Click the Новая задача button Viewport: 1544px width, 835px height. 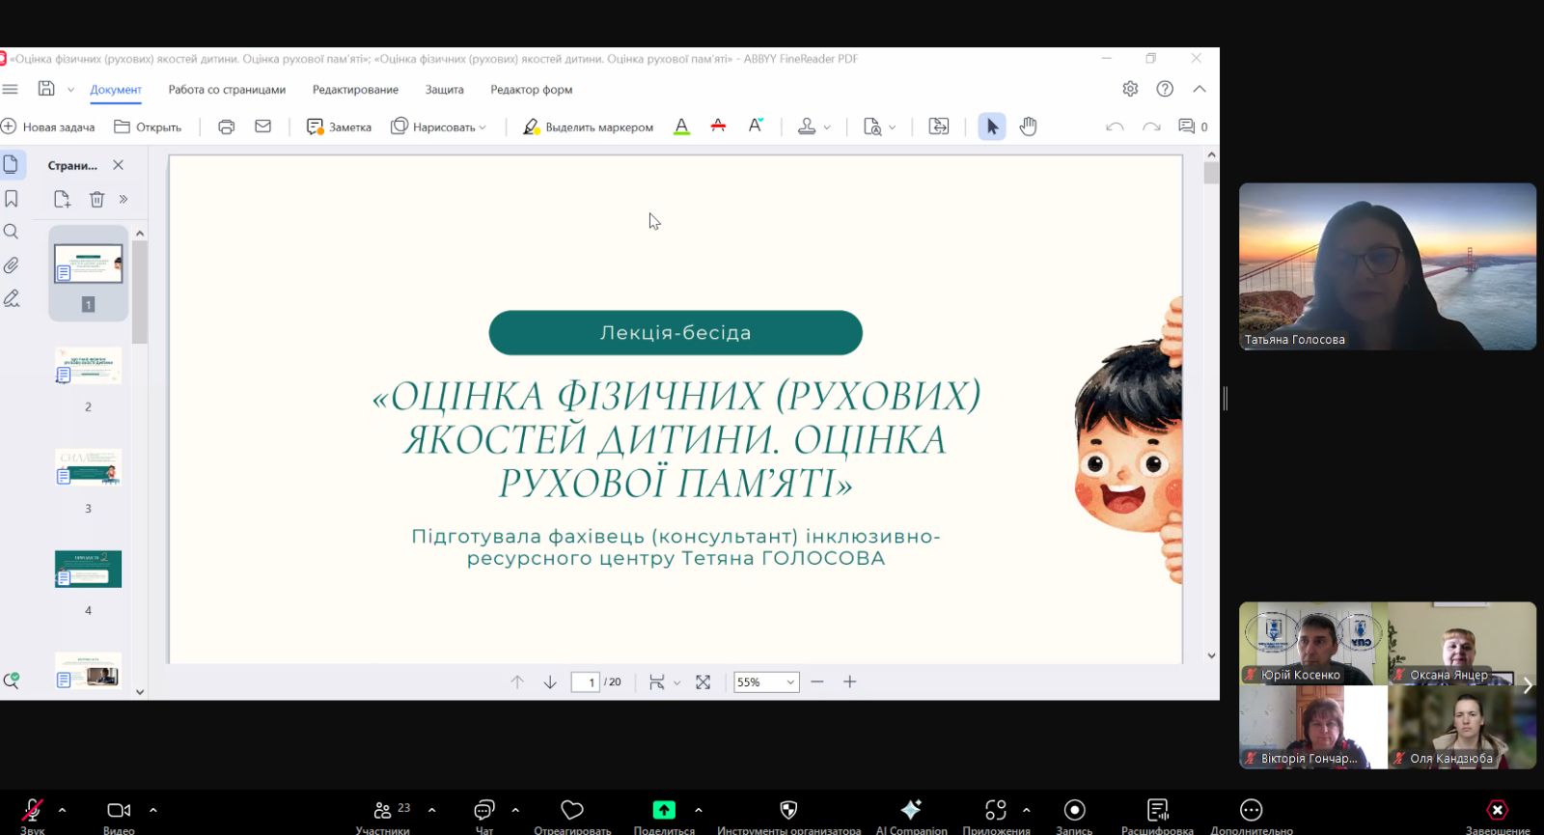tap(48, 126)
